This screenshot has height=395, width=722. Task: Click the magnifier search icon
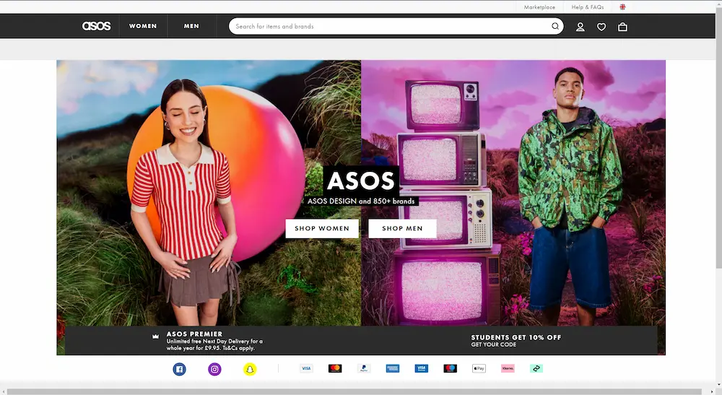[555, 26]
